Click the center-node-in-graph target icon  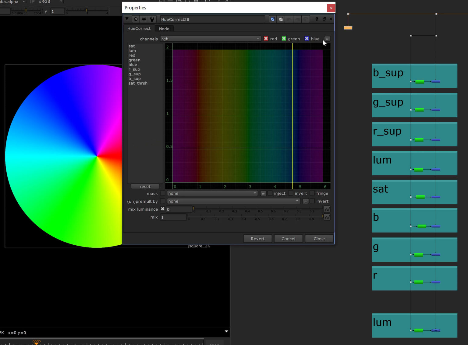click(x=136, y=19)
